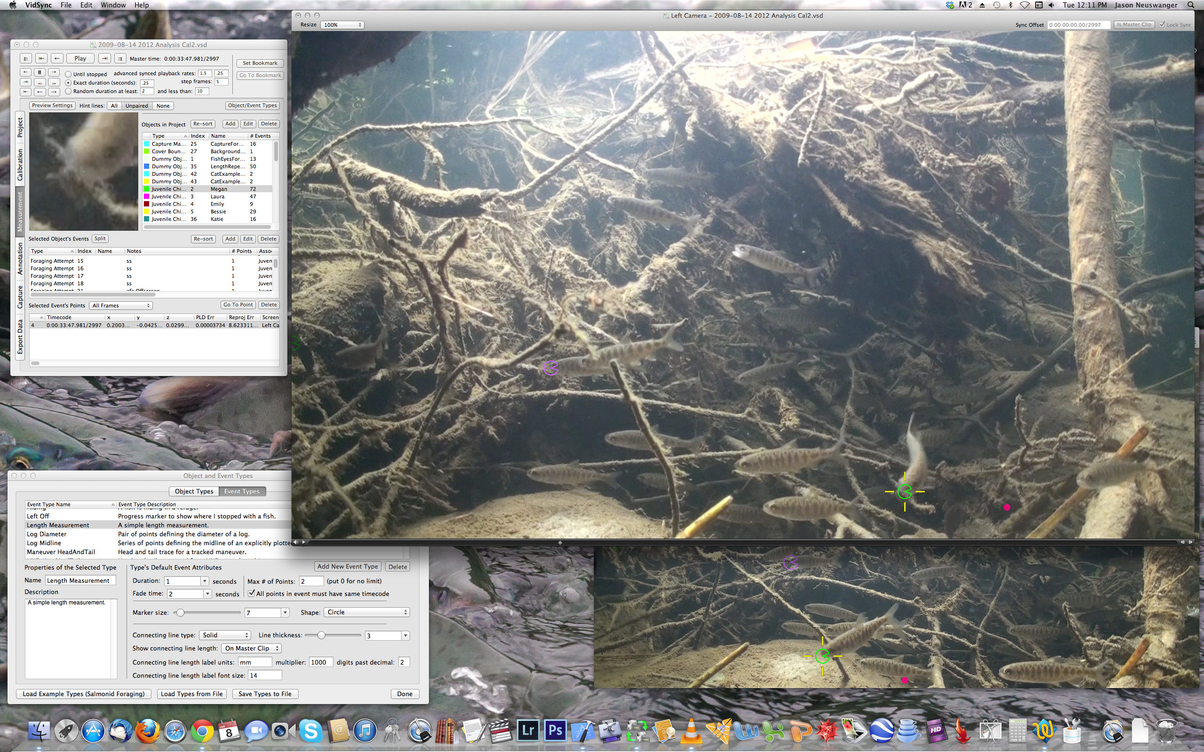
Task: Open the Shape dropdown showing Circle
Action: pos(367,612)
